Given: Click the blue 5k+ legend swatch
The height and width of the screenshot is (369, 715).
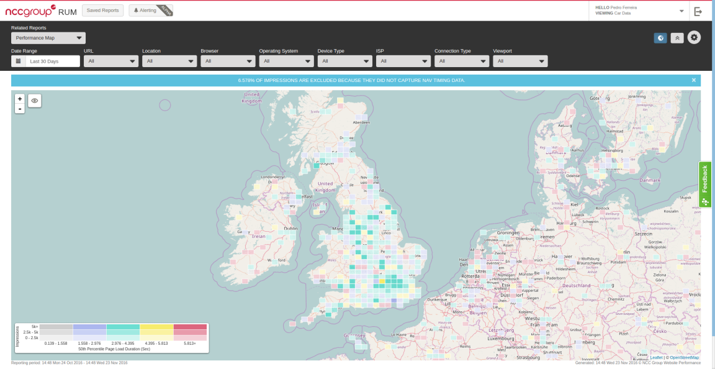Looking at the screenshot, I should coord(89,327).
